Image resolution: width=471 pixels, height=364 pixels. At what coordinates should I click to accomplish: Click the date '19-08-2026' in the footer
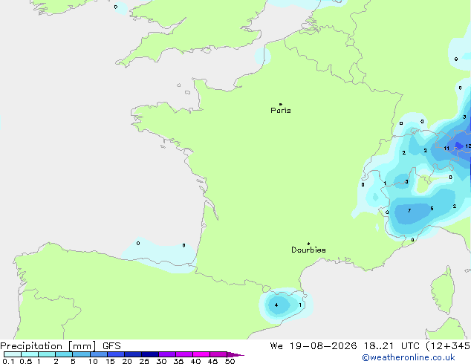[x=323, y=346]
